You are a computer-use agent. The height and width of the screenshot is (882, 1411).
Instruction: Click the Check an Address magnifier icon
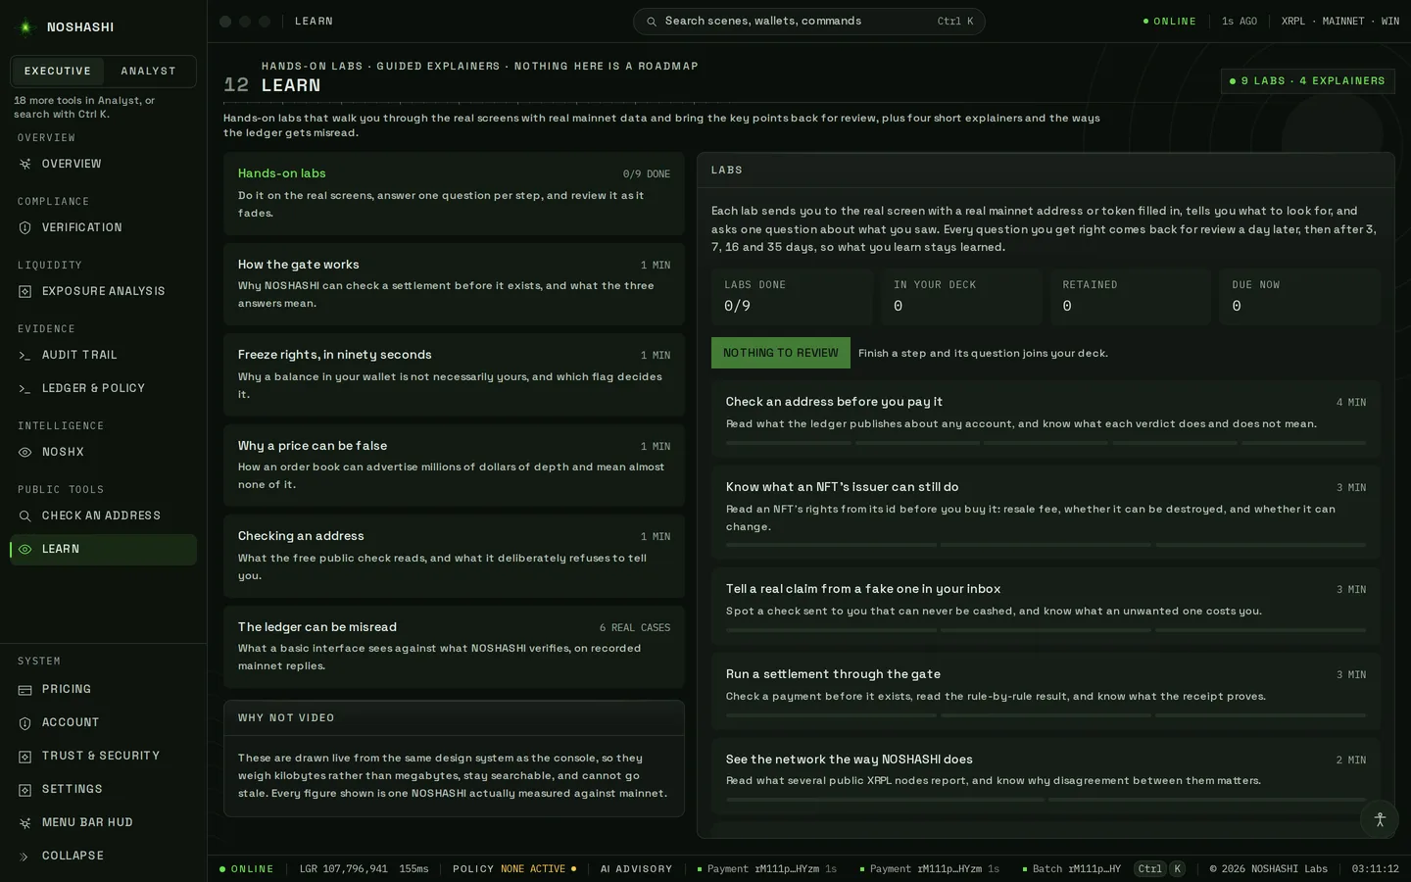[25, 515]
